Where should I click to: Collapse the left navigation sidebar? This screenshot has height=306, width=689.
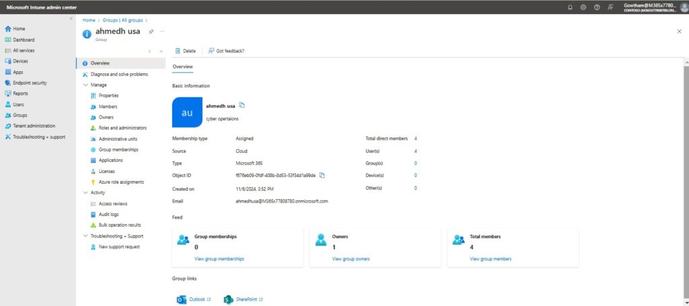click(71, 18)
